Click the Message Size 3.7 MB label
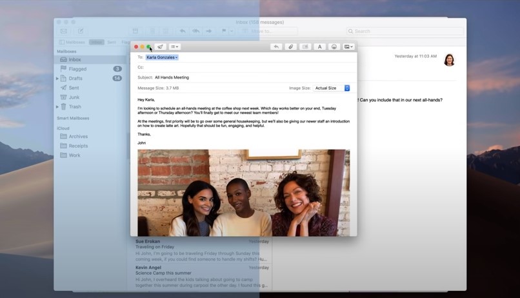Screen dimensions: 520x298 [x=158, y=88]
